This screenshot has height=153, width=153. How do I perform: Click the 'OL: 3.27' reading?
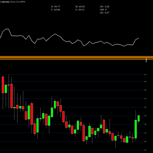105,13
